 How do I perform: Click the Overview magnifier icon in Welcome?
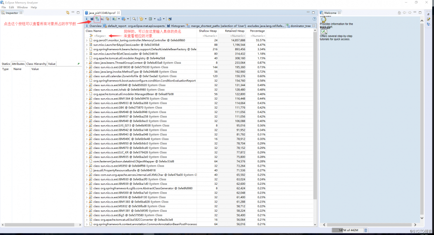click(x=324, y=19)
